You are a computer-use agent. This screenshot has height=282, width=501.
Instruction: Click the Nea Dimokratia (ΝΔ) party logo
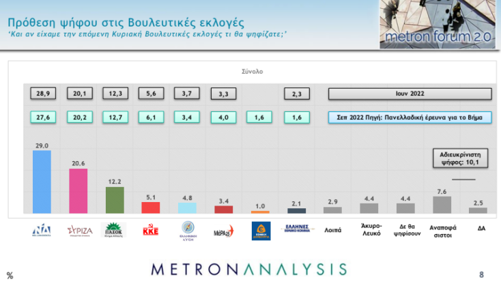pyautogui.click(x=41, y=230)
